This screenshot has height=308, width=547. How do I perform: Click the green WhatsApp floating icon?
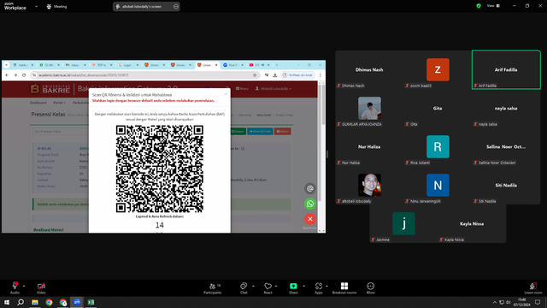coord(309,204)
